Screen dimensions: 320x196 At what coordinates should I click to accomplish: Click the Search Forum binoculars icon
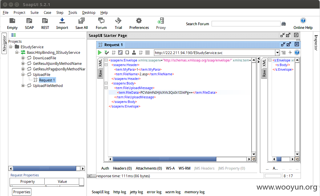click(283, 24)
